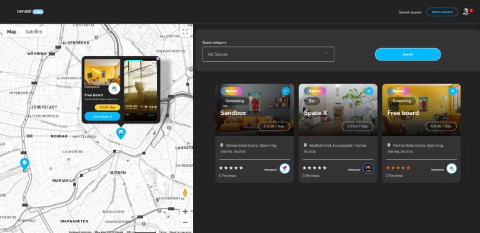Click the map pin near Westbahnhof
The image size is (480, 233).
point(24,164)
